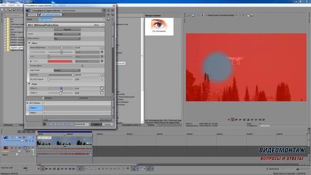This screenshot has width=311, height=175.
Task: Click the red Color swatch
Action: 60,61
